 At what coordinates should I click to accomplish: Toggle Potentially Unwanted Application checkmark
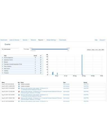(x=41, y=64)
